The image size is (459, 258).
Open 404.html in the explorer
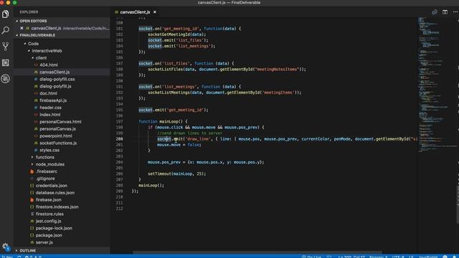pyautogui.click(x=49, y=65)
